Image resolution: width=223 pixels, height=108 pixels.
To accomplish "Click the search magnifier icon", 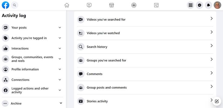I will (15, 5).
